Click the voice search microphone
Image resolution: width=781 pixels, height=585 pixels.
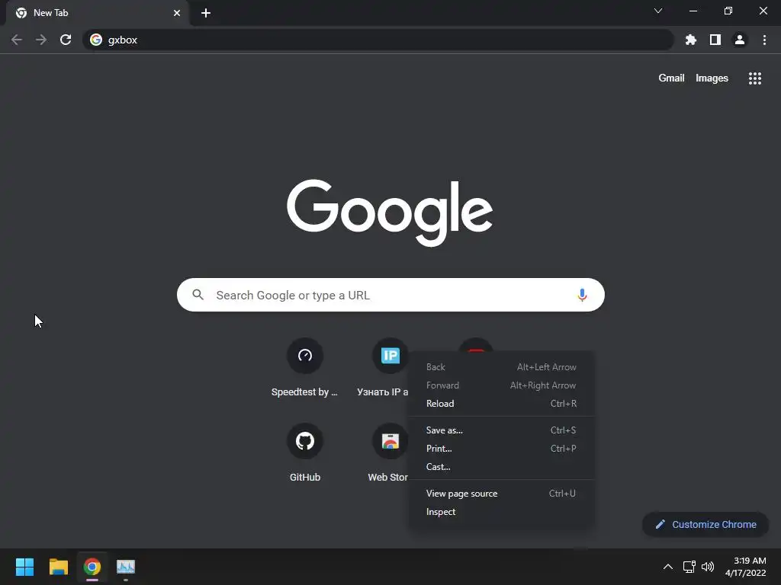[x=582, y=295]
